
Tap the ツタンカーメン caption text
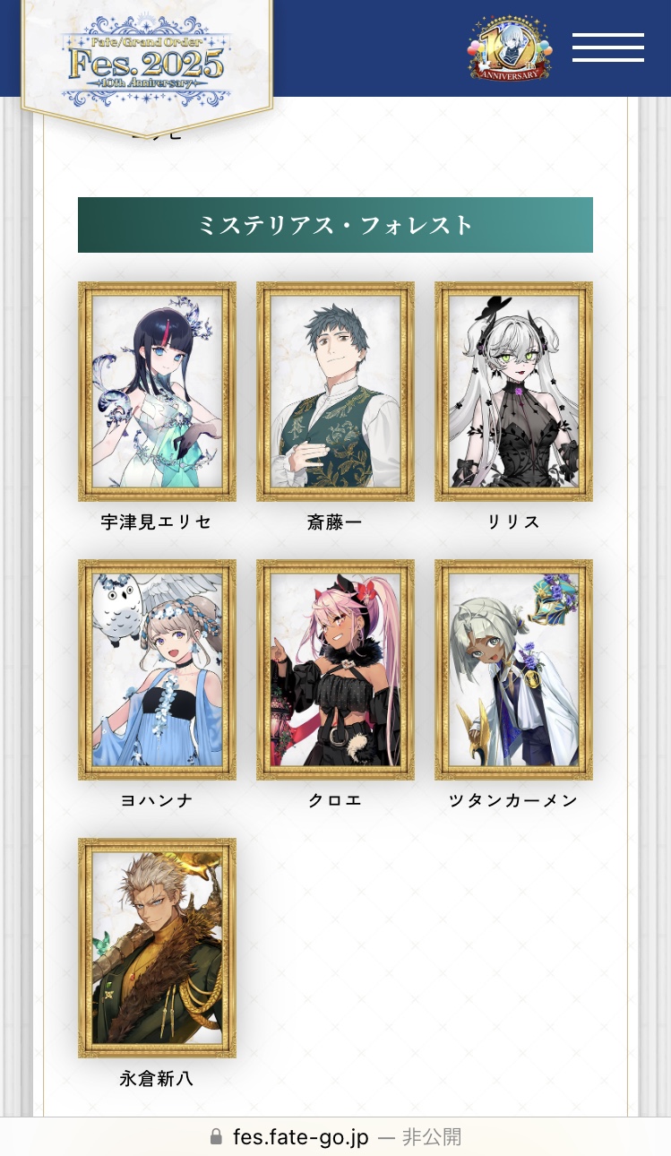[513, 801]
